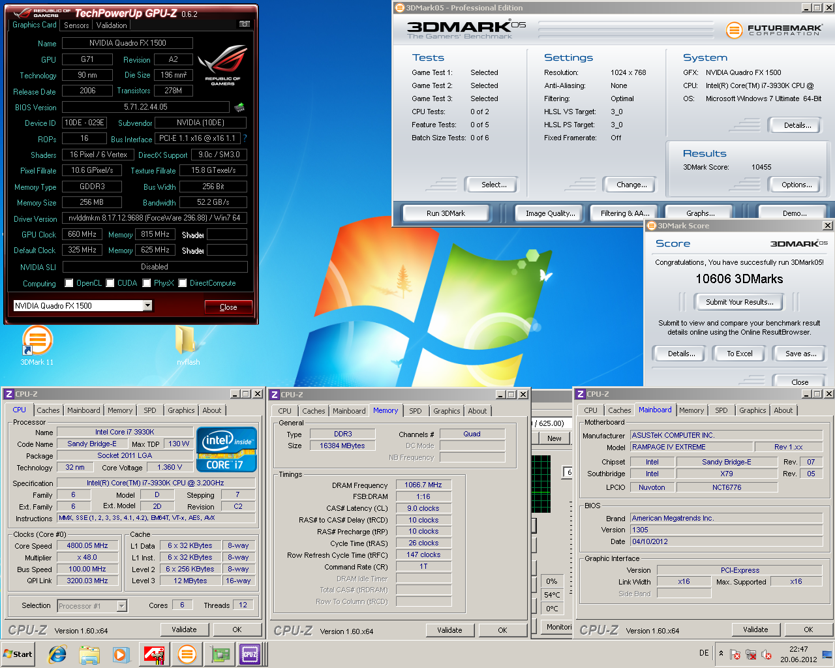Click the Save as... button
835x668 pixels.
click(x=801, y=354)
